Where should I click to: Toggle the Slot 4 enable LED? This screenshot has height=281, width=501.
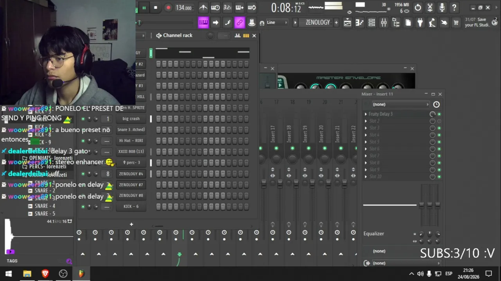439,135
